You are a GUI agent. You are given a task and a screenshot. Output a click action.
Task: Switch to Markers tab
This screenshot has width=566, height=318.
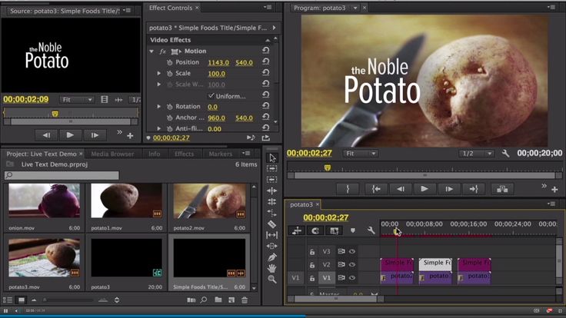[x=221, y=154]
